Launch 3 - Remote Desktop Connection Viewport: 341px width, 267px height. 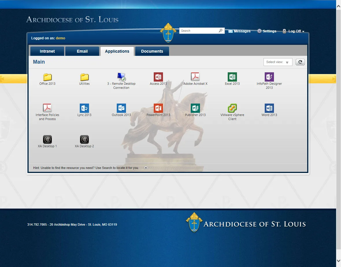point(121,81)
